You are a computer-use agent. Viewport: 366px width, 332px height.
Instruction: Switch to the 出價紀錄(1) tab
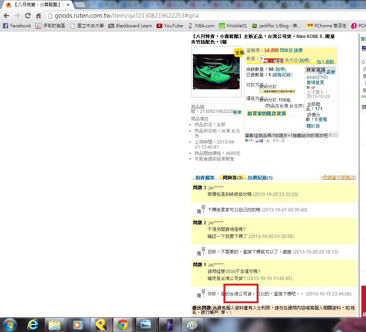(x=260, y=178)
